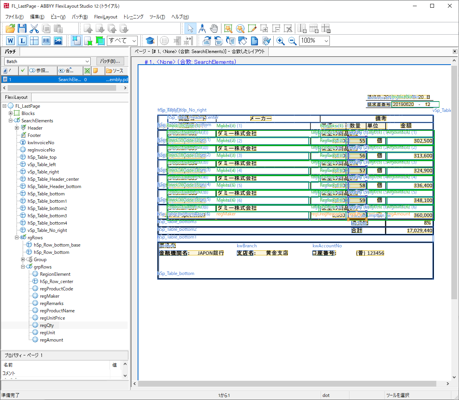The height and width of the screenshot is (400, 459).
Task: Rotate page counterclockwise icon
Action: click(x=219, y=41)
